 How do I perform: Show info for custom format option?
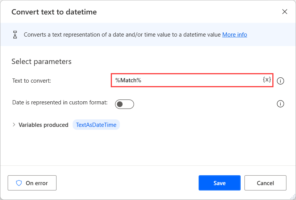[x=280, y=104]
